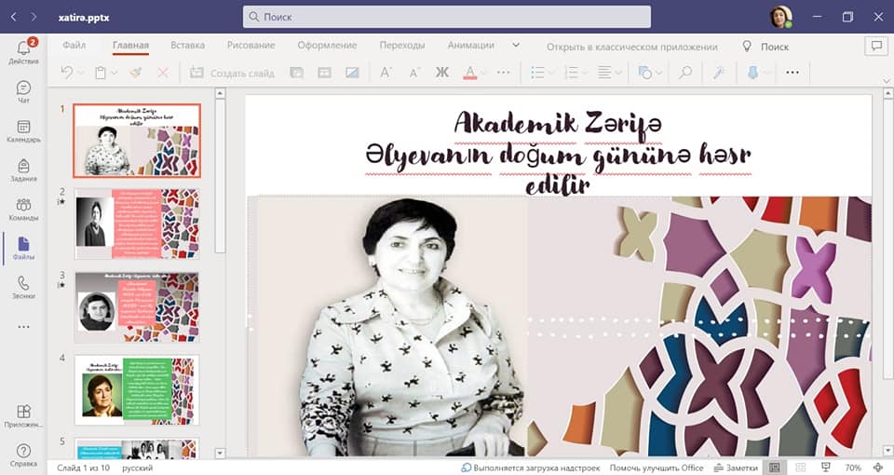
Task: Open the Файл menu tab
Action: tap(74, 45)
